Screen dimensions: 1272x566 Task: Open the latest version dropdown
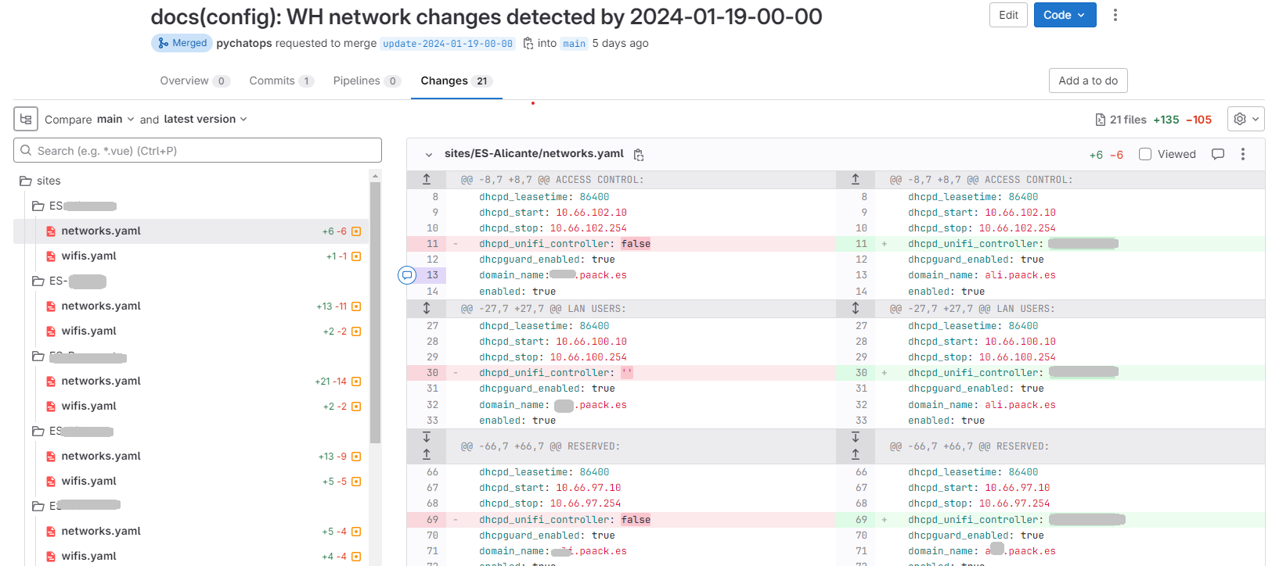(206, 119)
